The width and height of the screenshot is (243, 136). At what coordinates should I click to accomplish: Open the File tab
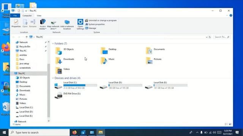15,15
